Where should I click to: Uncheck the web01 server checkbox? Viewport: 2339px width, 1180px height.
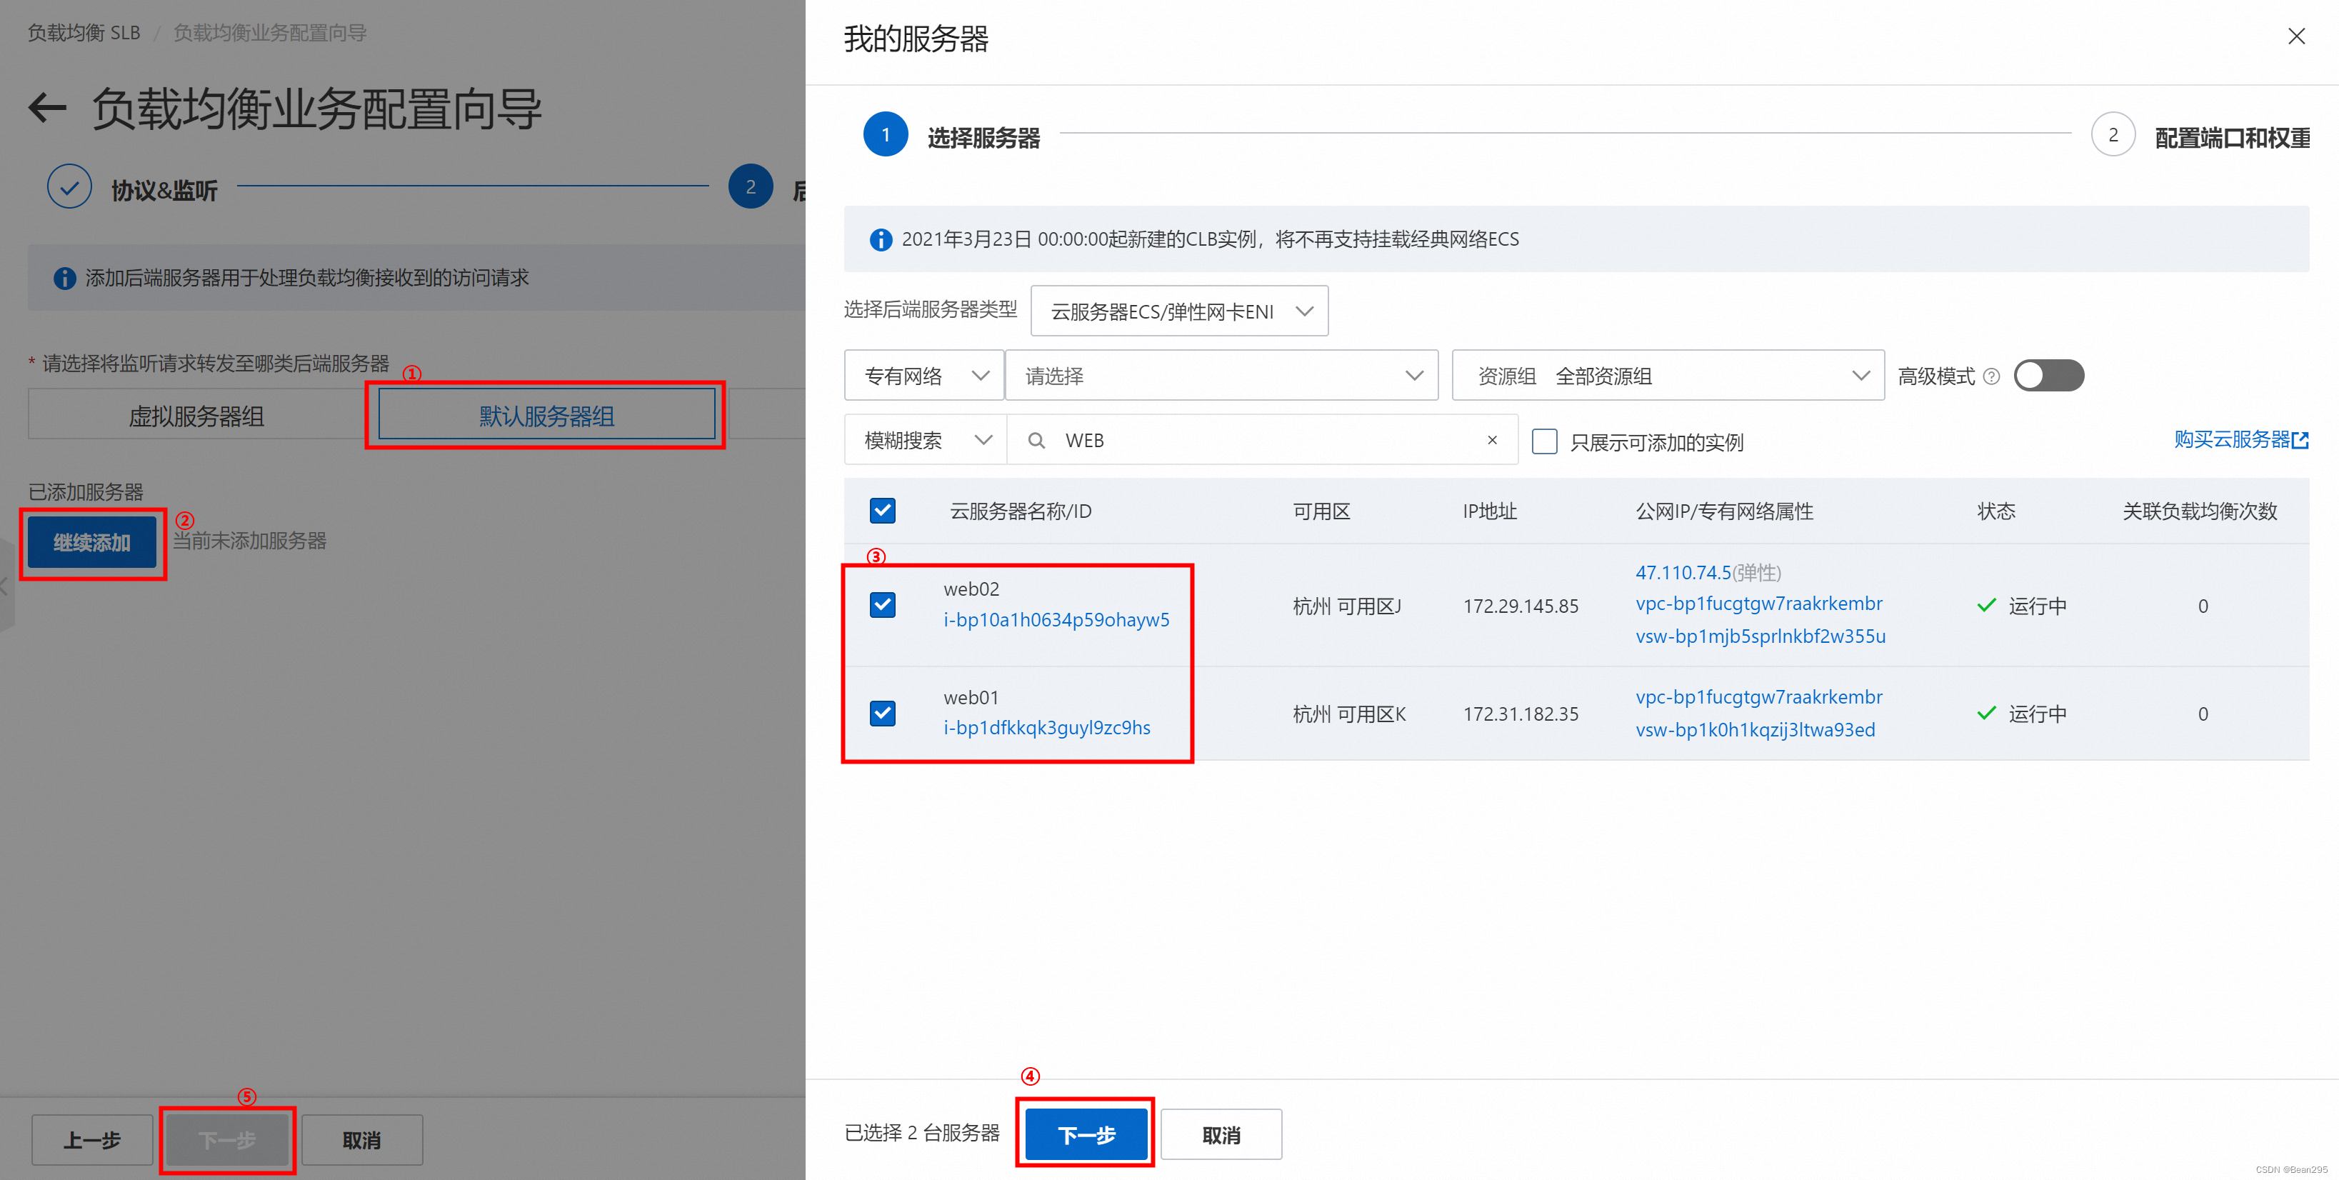883,713
